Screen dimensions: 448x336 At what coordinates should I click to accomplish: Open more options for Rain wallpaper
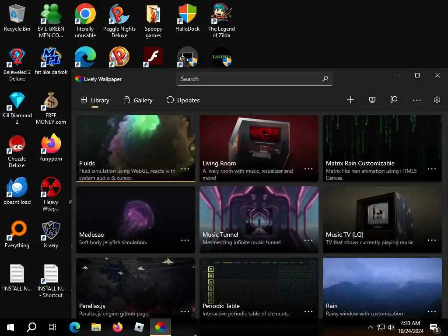coord(432,311)
